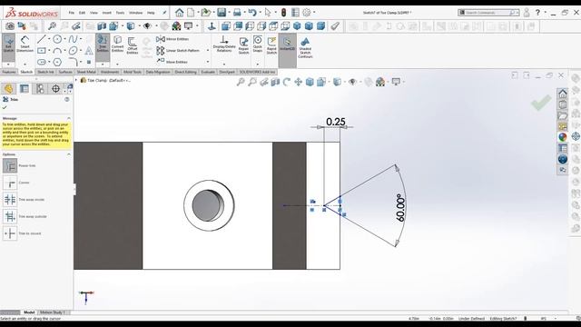Select the Polygon sketch tool
Image resolution: width=581 pixels, height=327 pixels.
57,62
